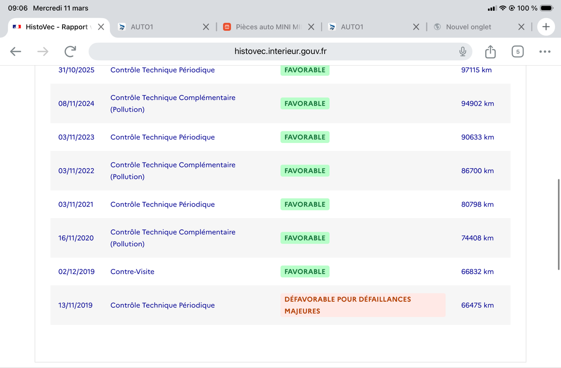The image size is (561, 368).
Task: Tap the histovec.interieur.gouv.fr address bar
Action: pyautogui.click(x=280, y=51)
